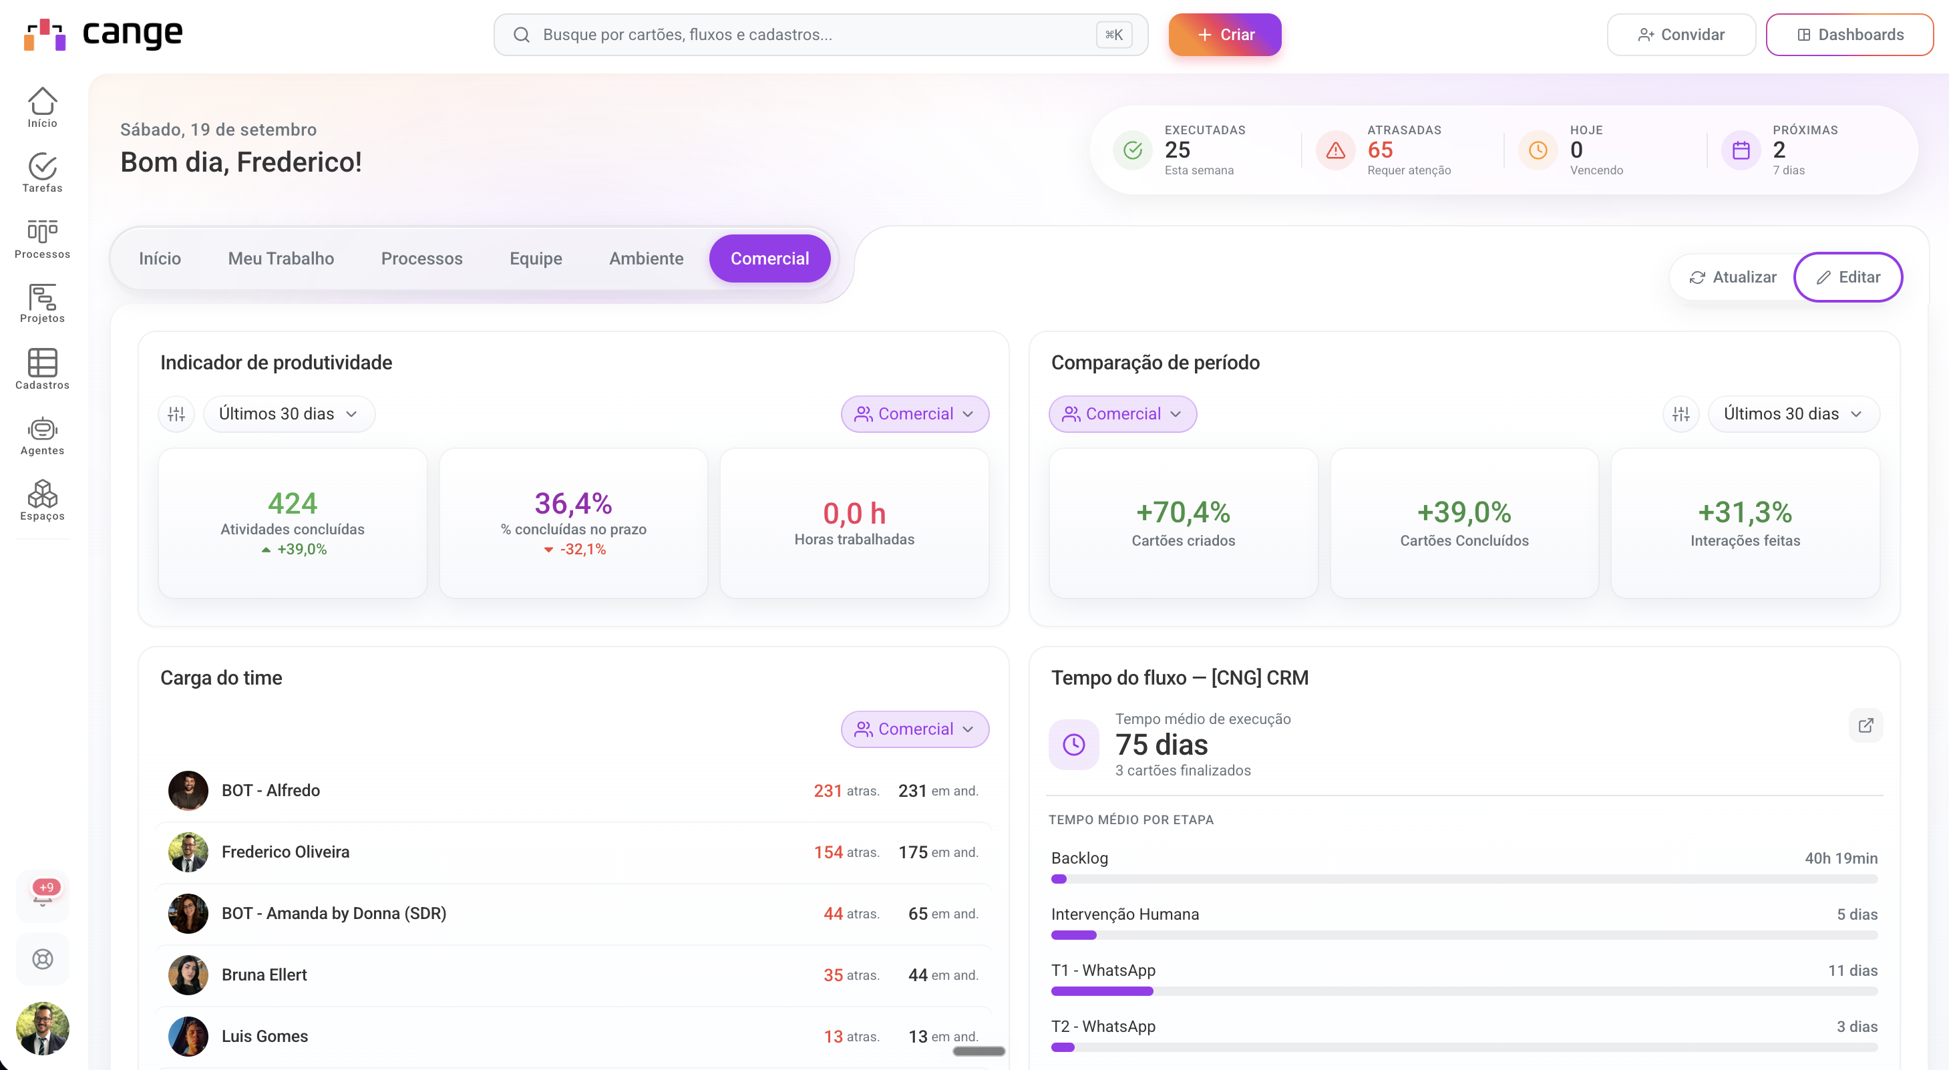Click the Editar button
The width and height of the screenshot is (1949, 1070).
(x=1847, y=277)
